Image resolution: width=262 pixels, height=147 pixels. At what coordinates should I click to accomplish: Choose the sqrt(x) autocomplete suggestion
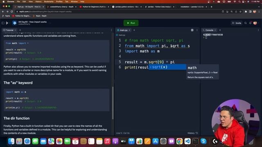click(167, 67)
